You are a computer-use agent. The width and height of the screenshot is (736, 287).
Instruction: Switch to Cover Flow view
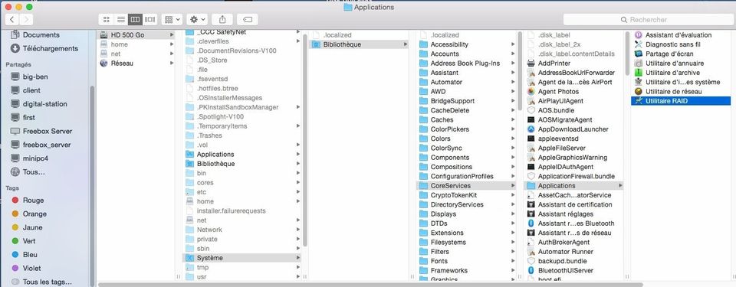pos(149,19)
